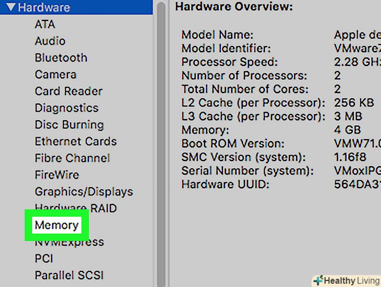Viewport: 381px width, 287px height.
Task: Open the Camera section
Action: coord(55,74)
